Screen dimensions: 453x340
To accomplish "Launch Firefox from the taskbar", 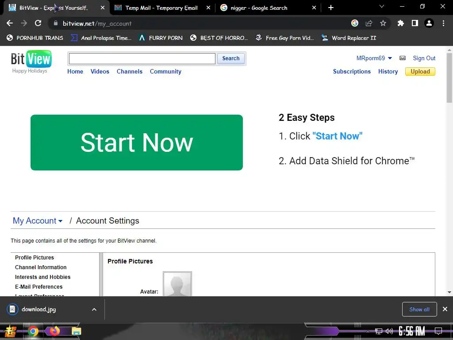I will point(54,331).
